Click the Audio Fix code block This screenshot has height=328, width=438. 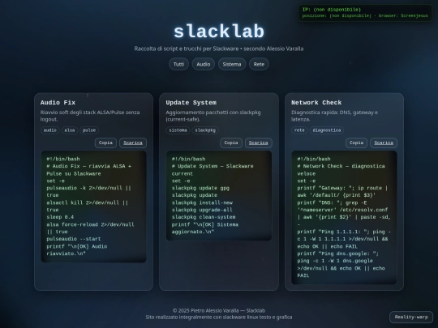pos(93,207)
